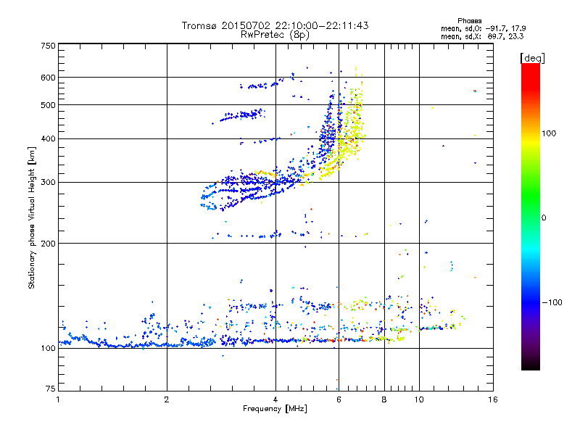Click the x-axis tick label '4'

[x=275, y=399]
